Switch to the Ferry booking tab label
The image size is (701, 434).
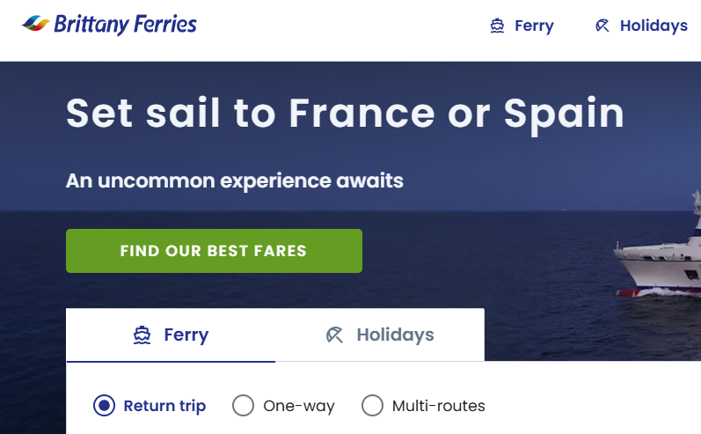(186, 335)
